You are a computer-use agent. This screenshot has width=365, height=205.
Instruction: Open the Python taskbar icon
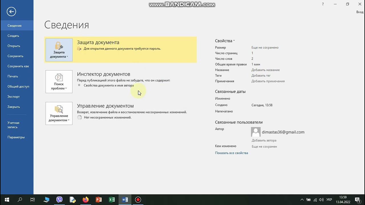(x=72, y=200)
